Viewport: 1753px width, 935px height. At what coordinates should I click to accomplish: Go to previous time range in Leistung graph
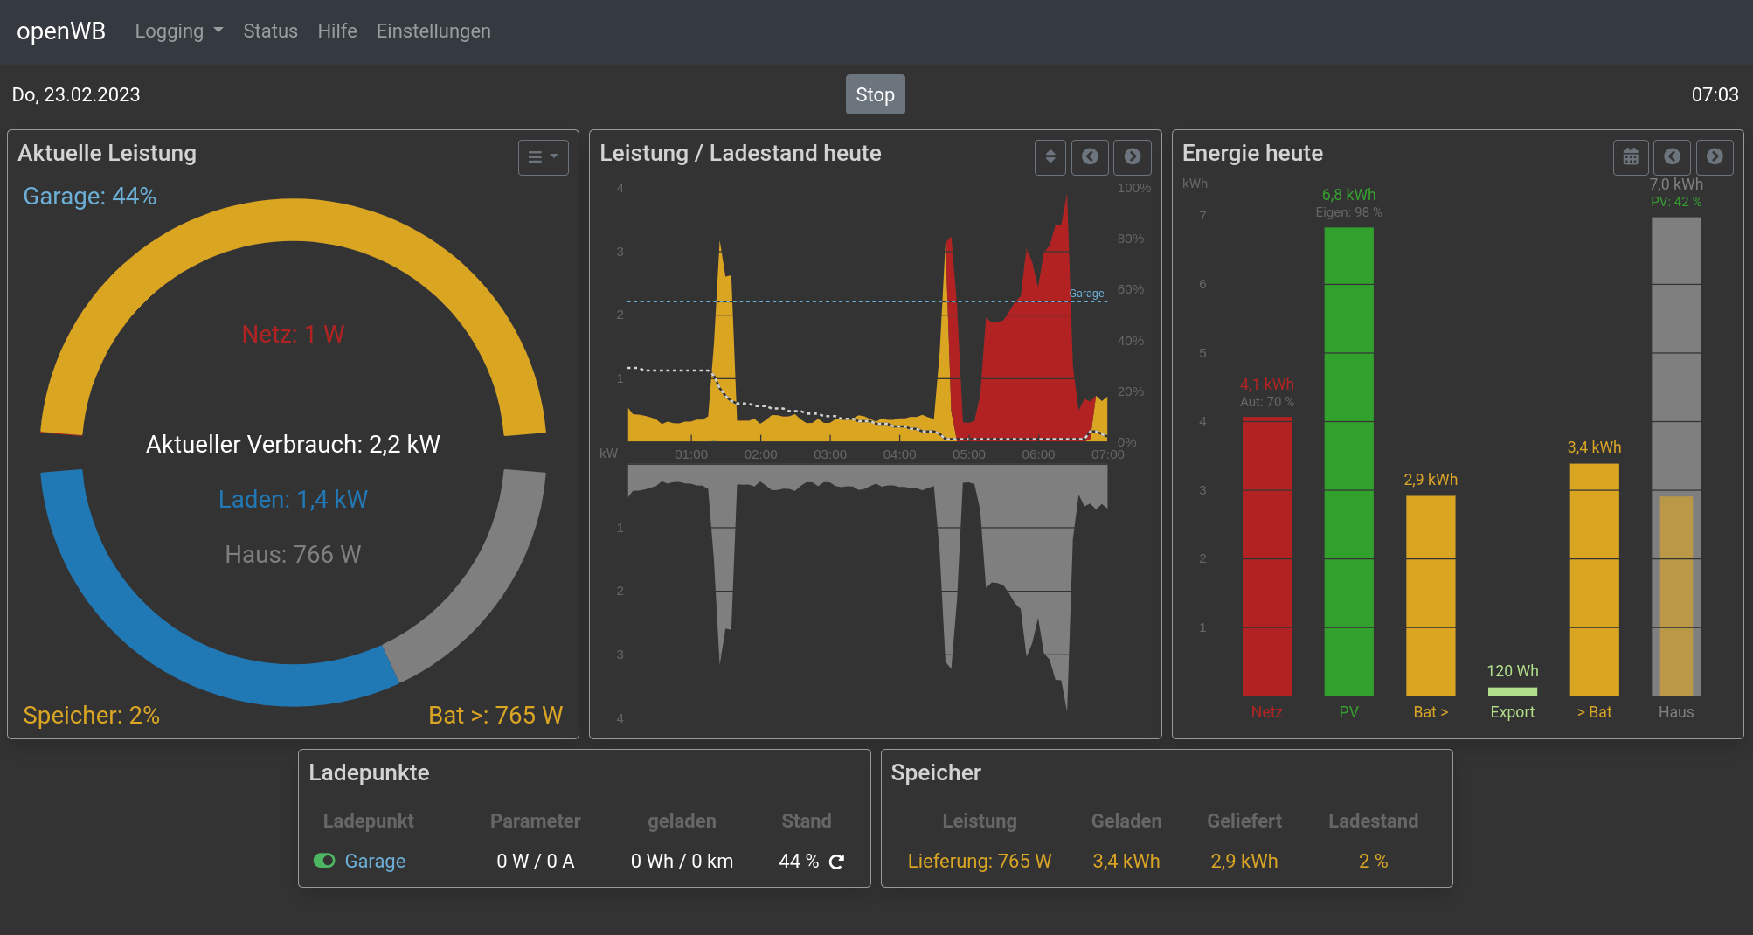[1090, 157]
